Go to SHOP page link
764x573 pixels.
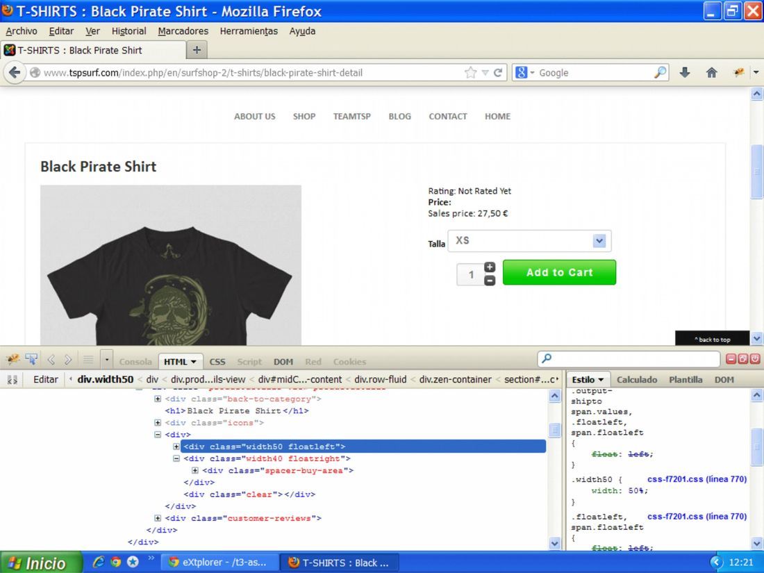(304, 117)
